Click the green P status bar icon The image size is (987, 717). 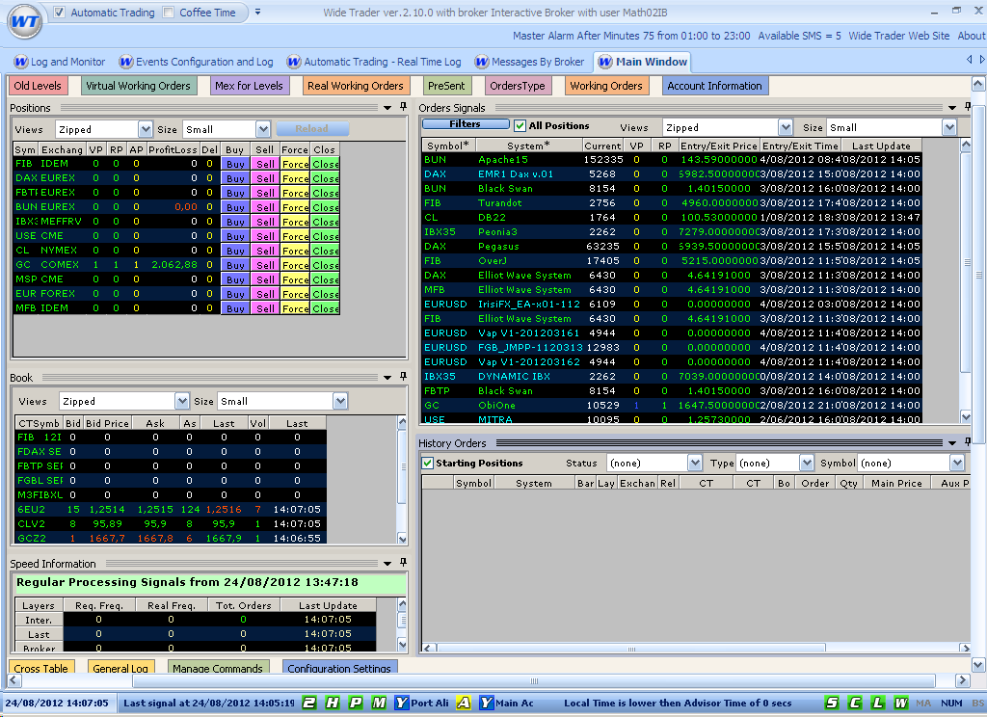click(357, 703)
